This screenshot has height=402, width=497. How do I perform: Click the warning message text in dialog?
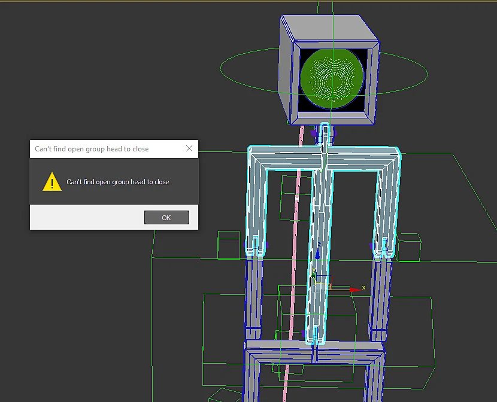117,182
